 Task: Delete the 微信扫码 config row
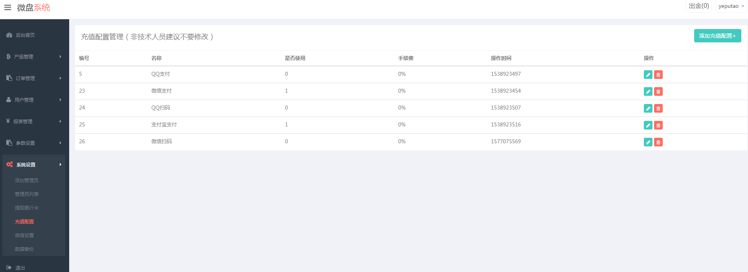point(658,142)
